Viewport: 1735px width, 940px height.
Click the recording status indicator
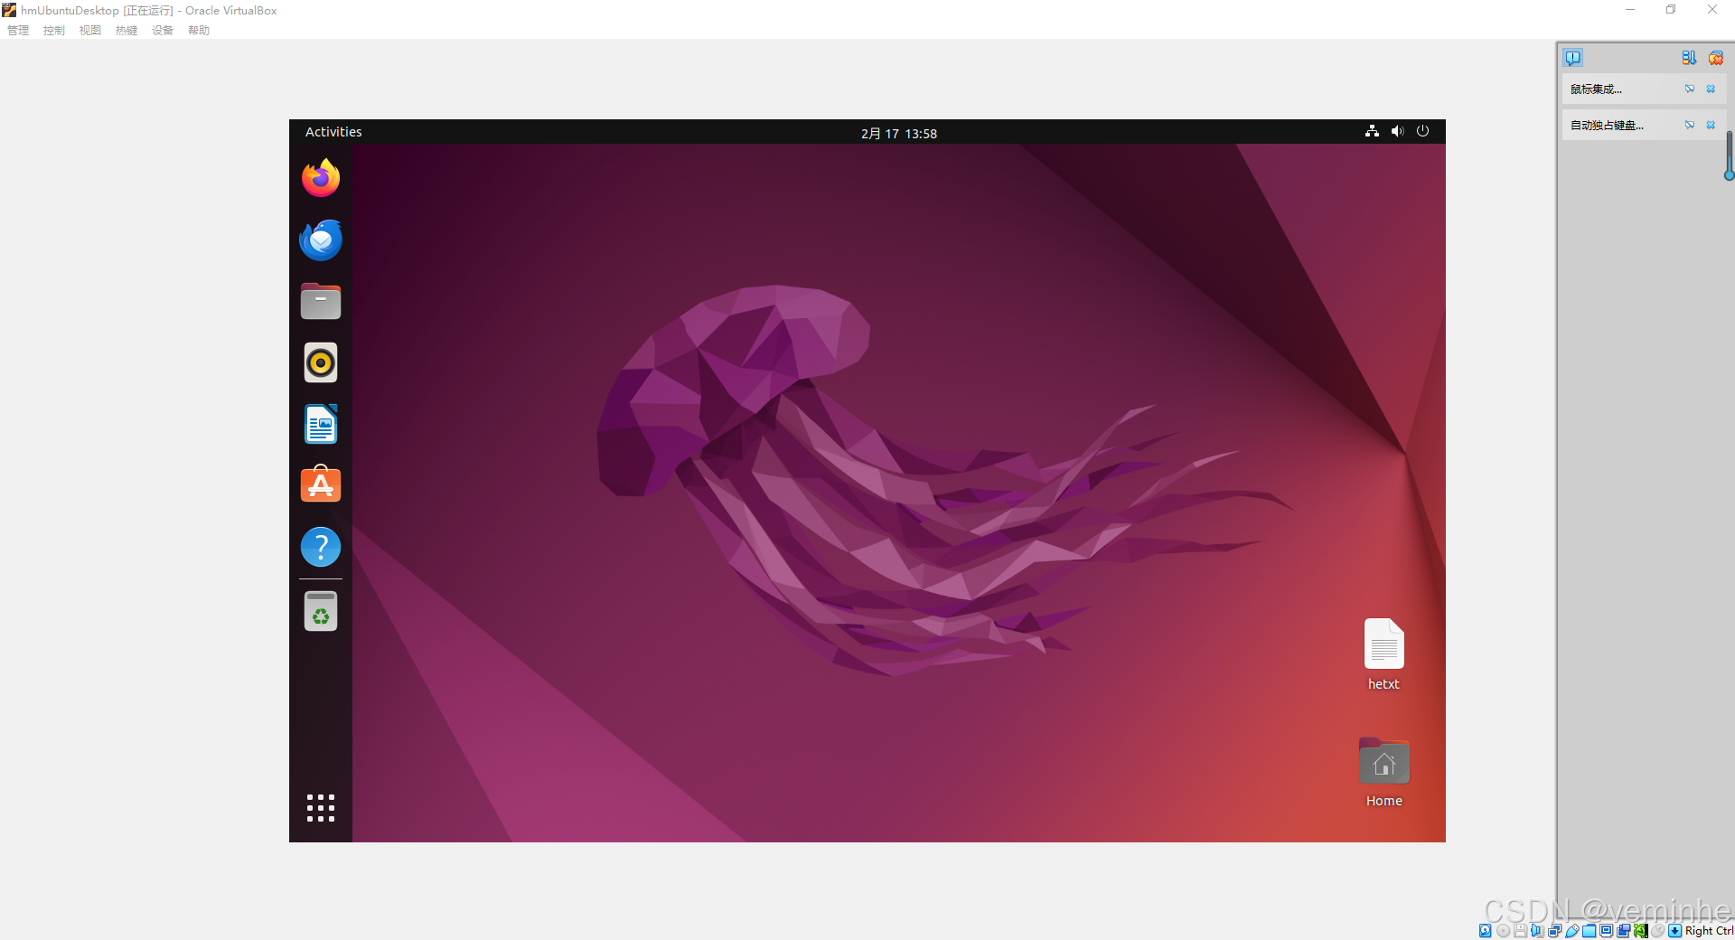coord(1623,930)
